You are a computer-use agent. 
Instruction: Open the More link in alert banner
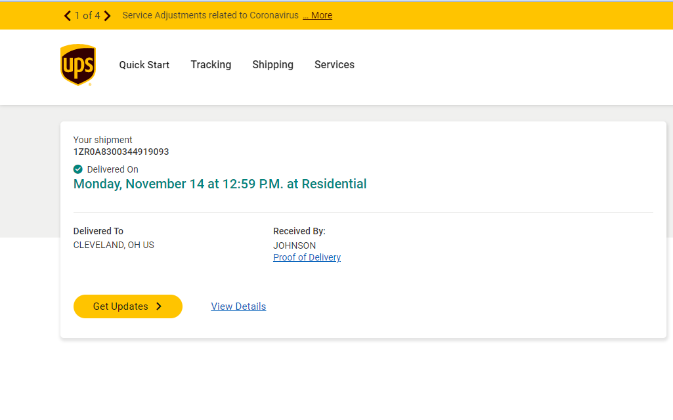point(318,16)
